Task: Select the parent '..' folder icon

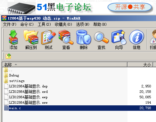Action: [6, 70]
